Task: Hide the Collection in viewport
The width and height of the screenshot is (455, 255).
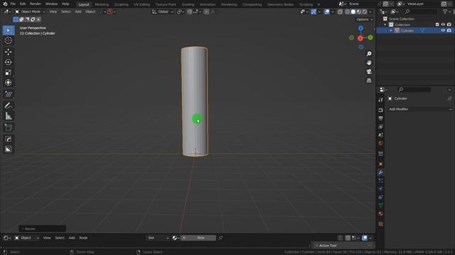Action: [x=443, y=25]
